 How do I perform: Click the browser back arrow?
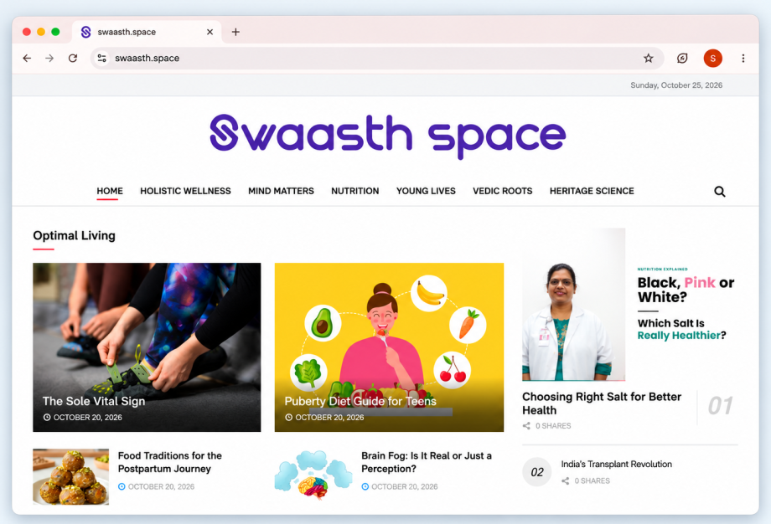pos(27,58)
